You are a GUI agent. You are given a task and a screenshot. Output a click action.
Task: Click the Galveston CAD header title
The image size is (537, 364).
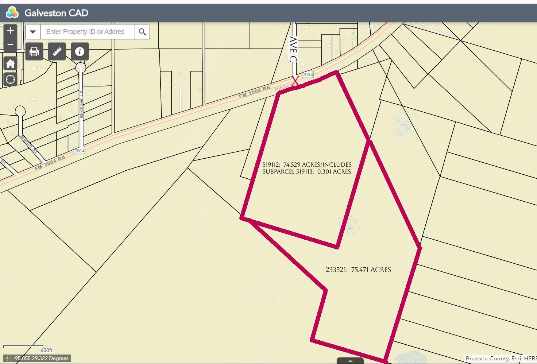(x=56, y=13)
